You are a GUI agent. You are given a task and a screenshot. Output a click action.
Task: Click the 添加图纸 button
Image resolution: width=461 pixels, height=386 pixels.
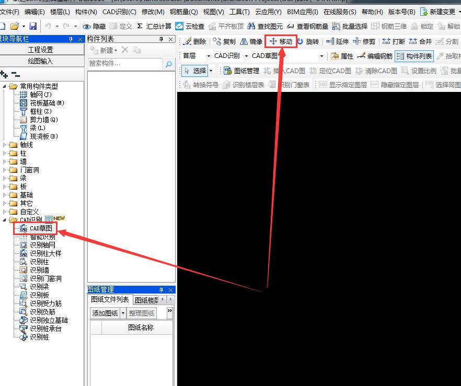(105, 313)
